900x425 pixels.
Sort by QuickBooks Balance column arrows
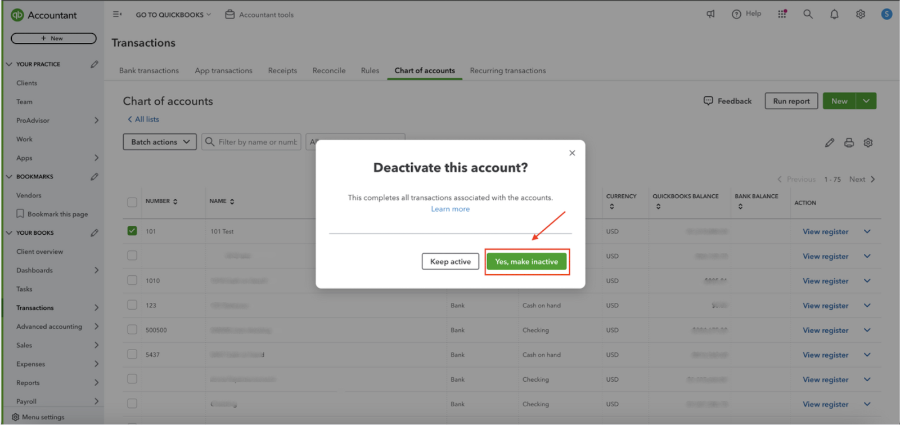click(x=658, y=207)
